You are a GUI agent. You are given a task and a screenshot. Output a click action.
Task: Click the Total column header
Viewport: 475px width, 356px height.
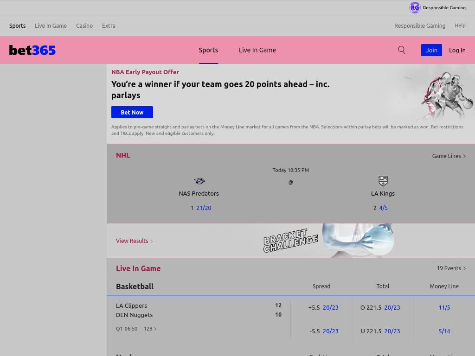(x=383, y=286)
